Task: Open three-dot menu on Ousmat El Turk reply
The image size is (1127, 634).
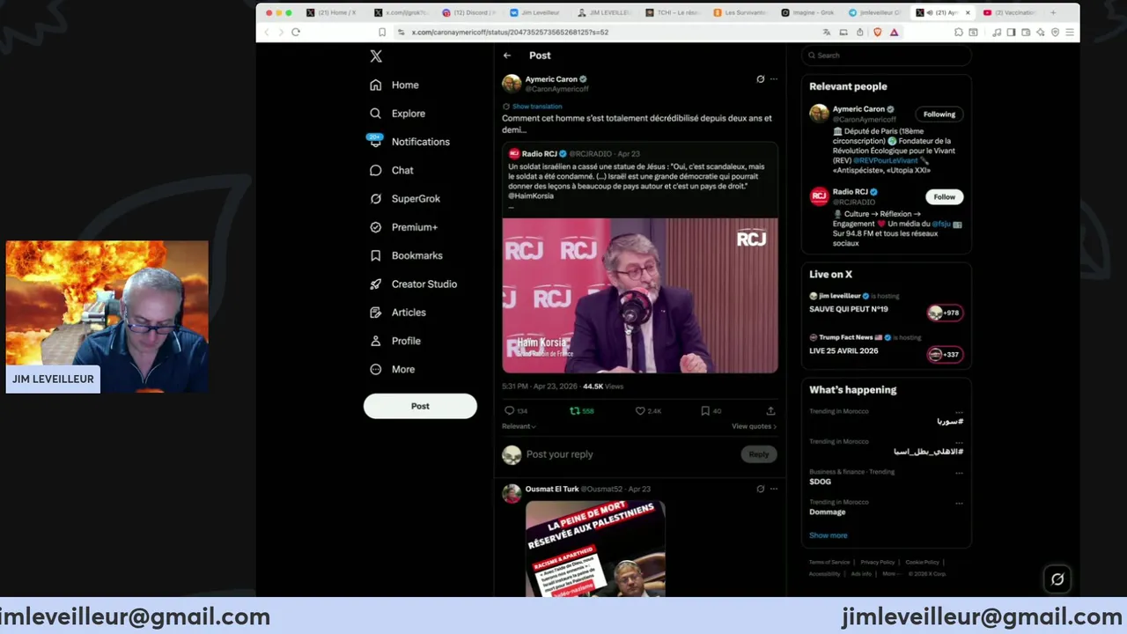Action: pos(774,489)
